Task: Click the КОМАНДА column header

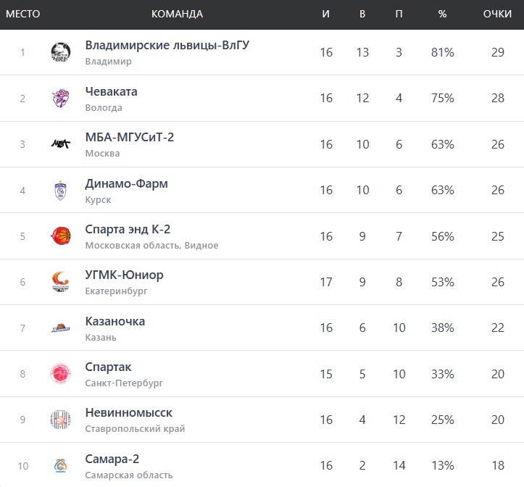Action: pos(177,14)
